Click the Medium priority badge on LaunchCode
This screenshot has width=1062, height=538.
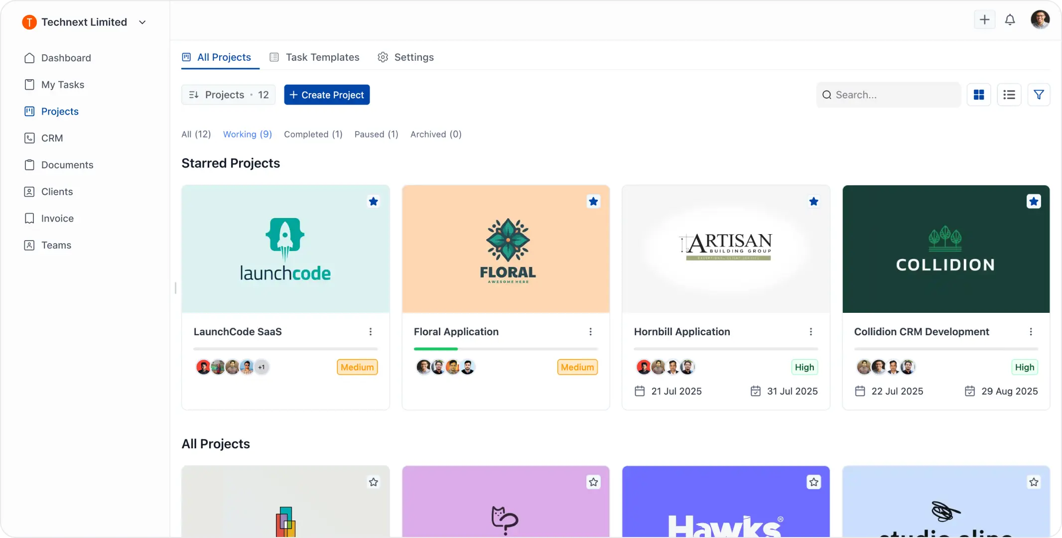(357, 367)
